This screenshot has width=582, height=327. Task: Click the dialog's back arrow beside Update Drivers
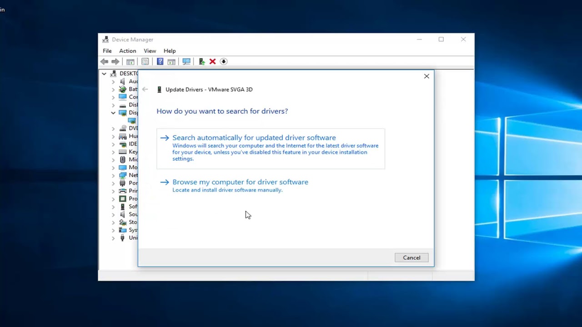coord(145,89)
